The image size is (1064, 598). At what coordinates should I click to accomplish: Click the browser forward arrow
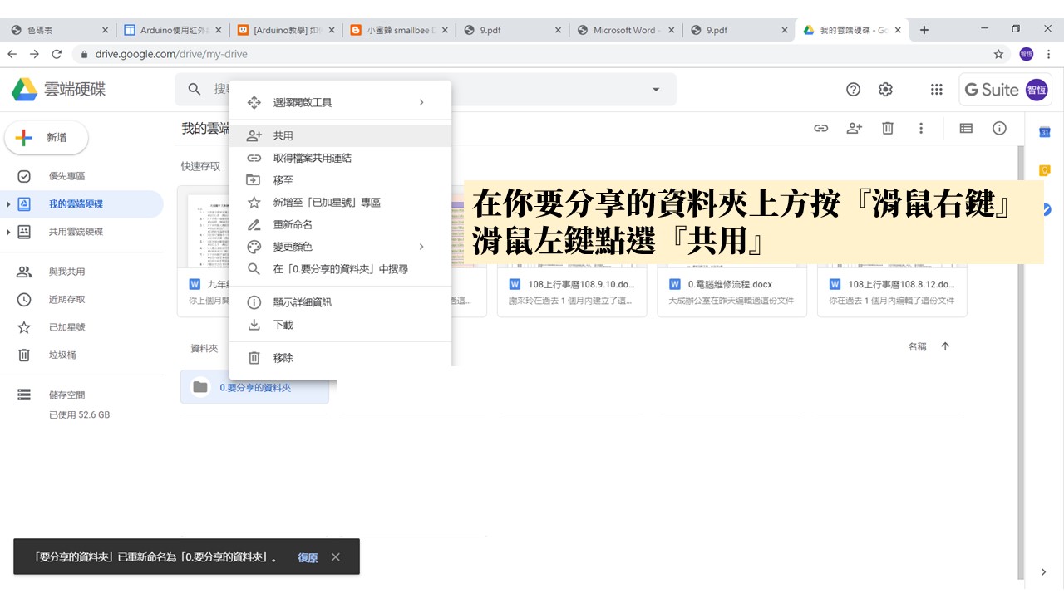click(34, 54)
